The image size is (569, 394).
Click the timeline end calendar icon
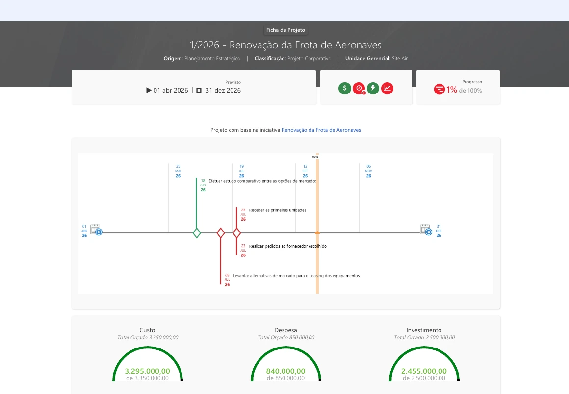pos(426,230)
